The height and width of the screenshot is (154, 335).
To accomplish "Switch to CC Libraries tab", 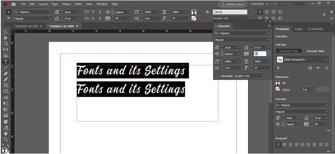I will point(315,29).
